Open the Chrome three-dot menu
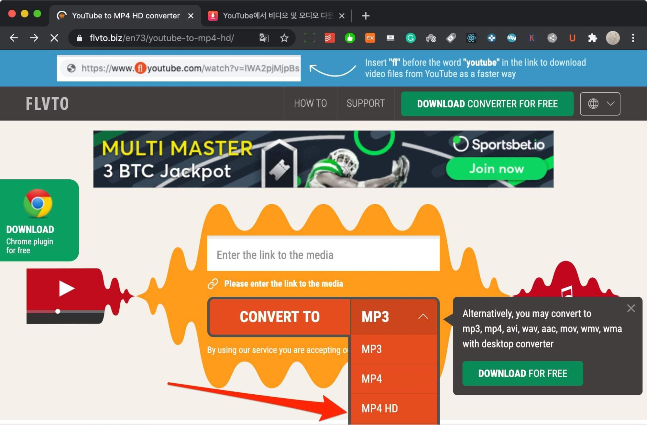 click(x=633, y=38)
